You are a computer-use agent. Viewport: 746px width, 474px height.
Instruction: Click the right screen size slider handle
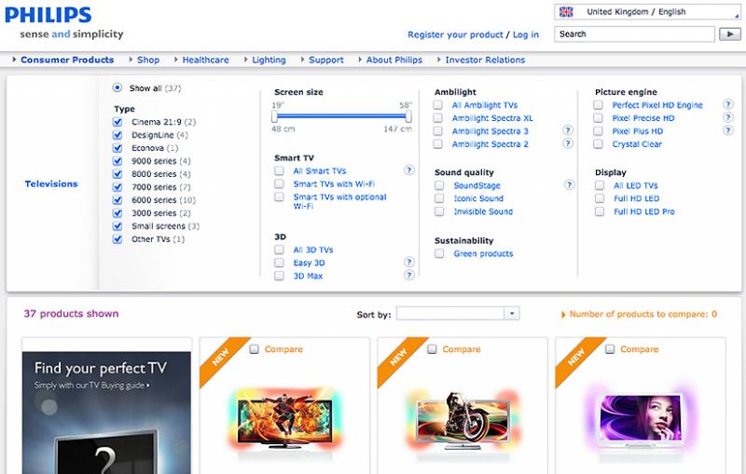[408, 116]
